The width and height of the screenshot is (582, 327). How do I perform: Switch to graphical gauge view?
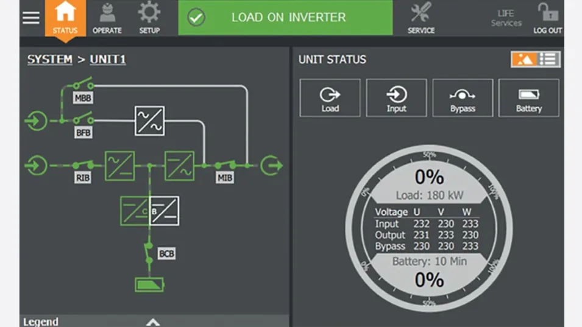(x=523, y=59)
